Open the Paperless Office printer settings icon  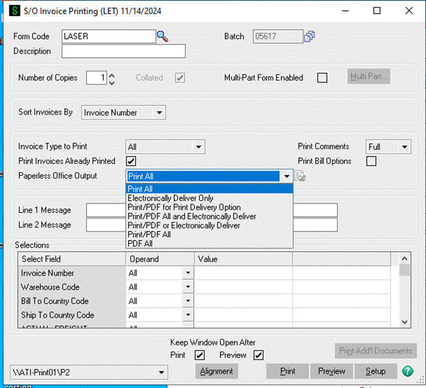pos(300,177)
